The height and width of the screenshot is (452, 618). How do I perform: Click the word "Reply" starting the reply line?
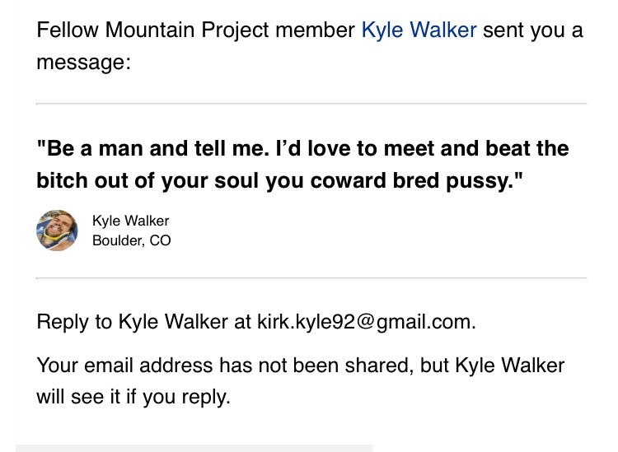(63, 321)
